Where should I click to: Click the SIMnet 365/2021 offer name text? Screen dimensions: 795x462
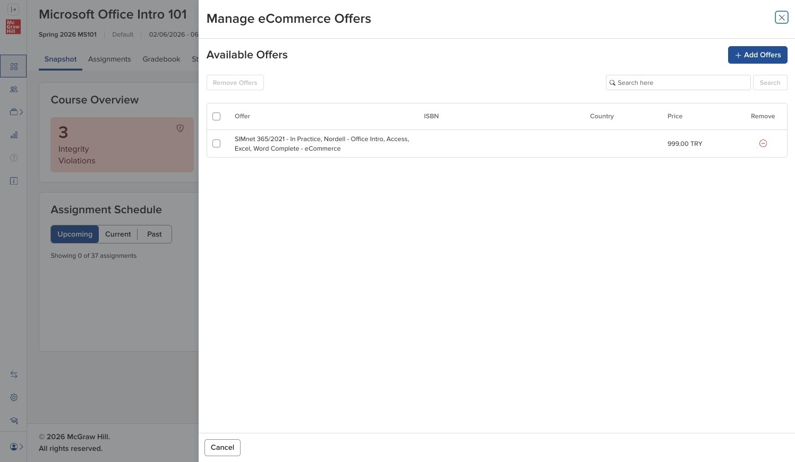coord(322,144)
